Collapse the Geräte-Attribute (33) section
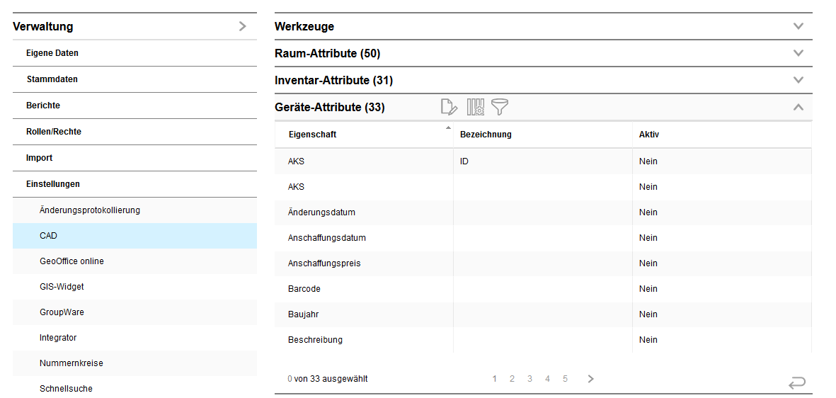Screen dimensions: 836x398 coord(798,108)
